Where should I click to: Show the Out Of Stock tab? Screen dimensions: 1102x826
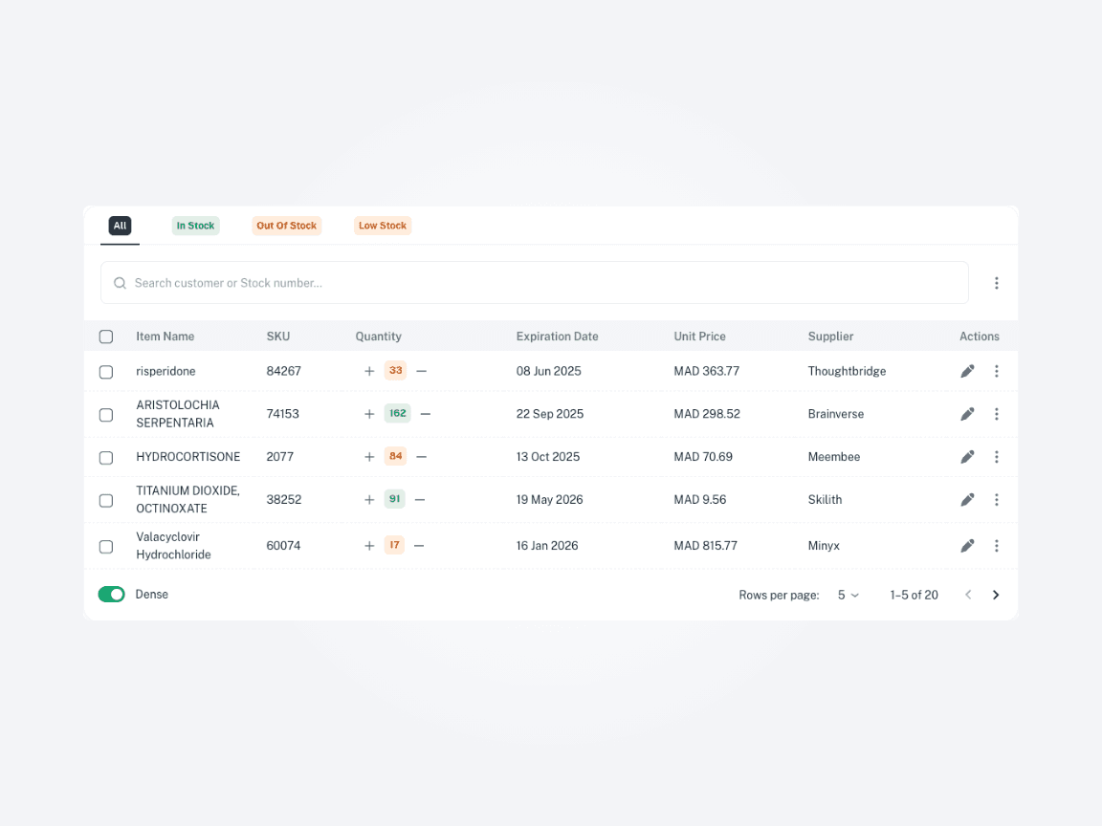(286, 226)
